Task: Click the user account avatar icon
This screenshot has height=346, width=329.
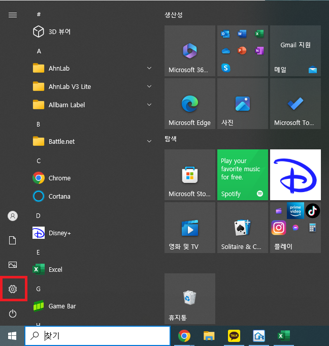Action: 13,216
